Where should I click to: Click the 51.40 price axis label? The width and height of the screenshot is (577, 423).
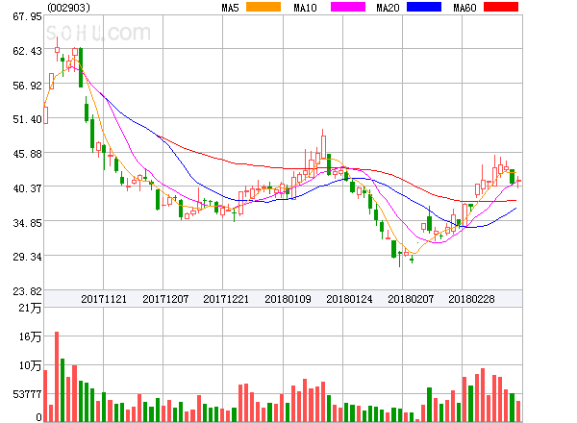tap(27, 119)
